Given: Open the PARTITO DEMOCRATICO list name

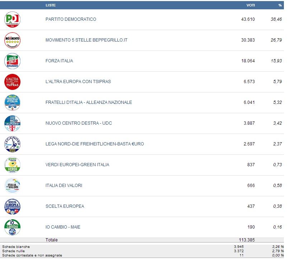Looking at the screenshot, I should click(x=71, y=19).
